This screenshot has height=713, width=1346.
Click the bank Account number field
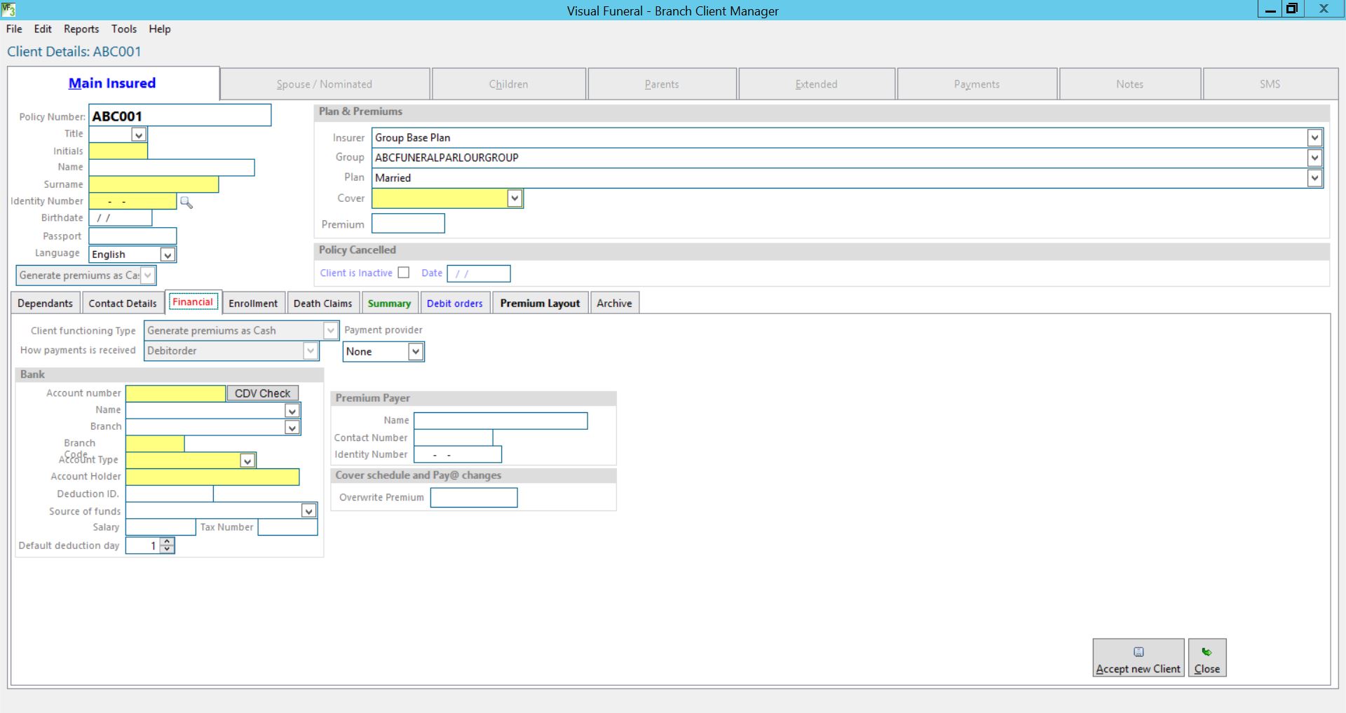click(175, 393)
